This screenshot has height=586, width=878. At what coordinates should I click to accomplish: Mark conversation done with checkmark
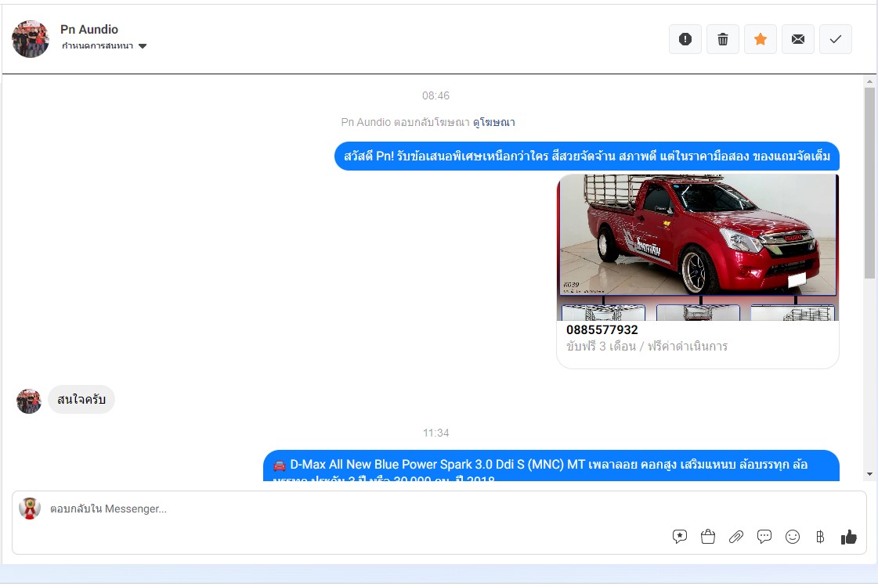pos(836,39)
